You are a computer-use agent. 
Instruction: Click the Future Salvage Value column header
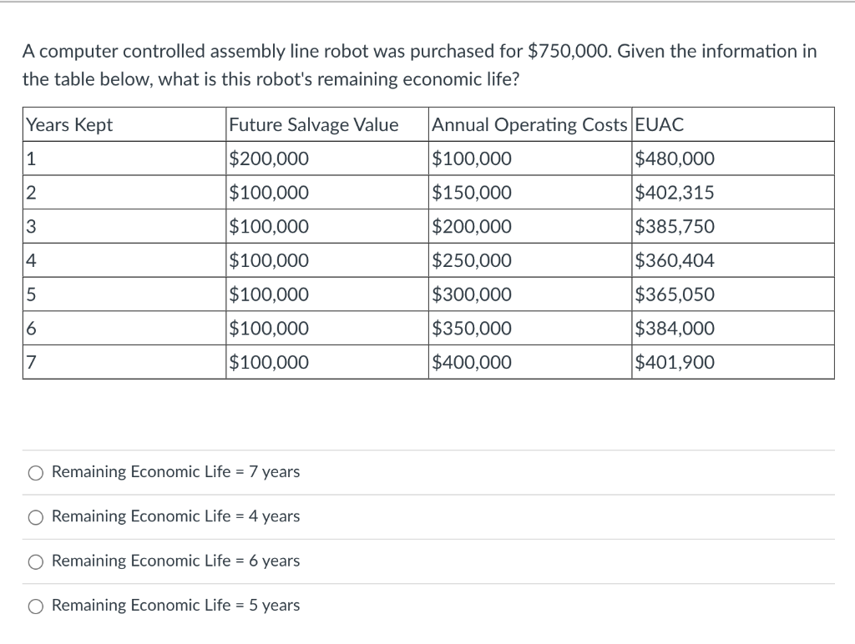[327, 125]
